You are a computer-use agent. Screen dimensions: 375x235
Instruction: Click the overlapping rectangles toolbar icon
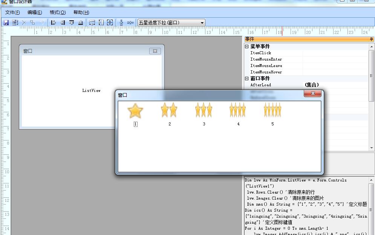(32, 23)
